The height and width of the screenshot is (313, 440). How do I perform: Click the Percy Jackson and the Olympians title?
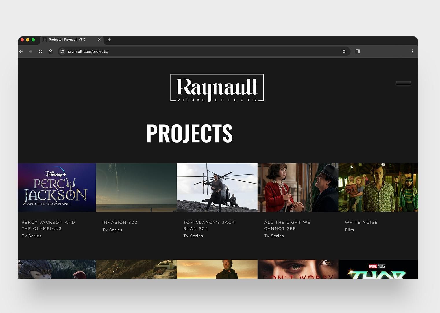pos(48,226)
